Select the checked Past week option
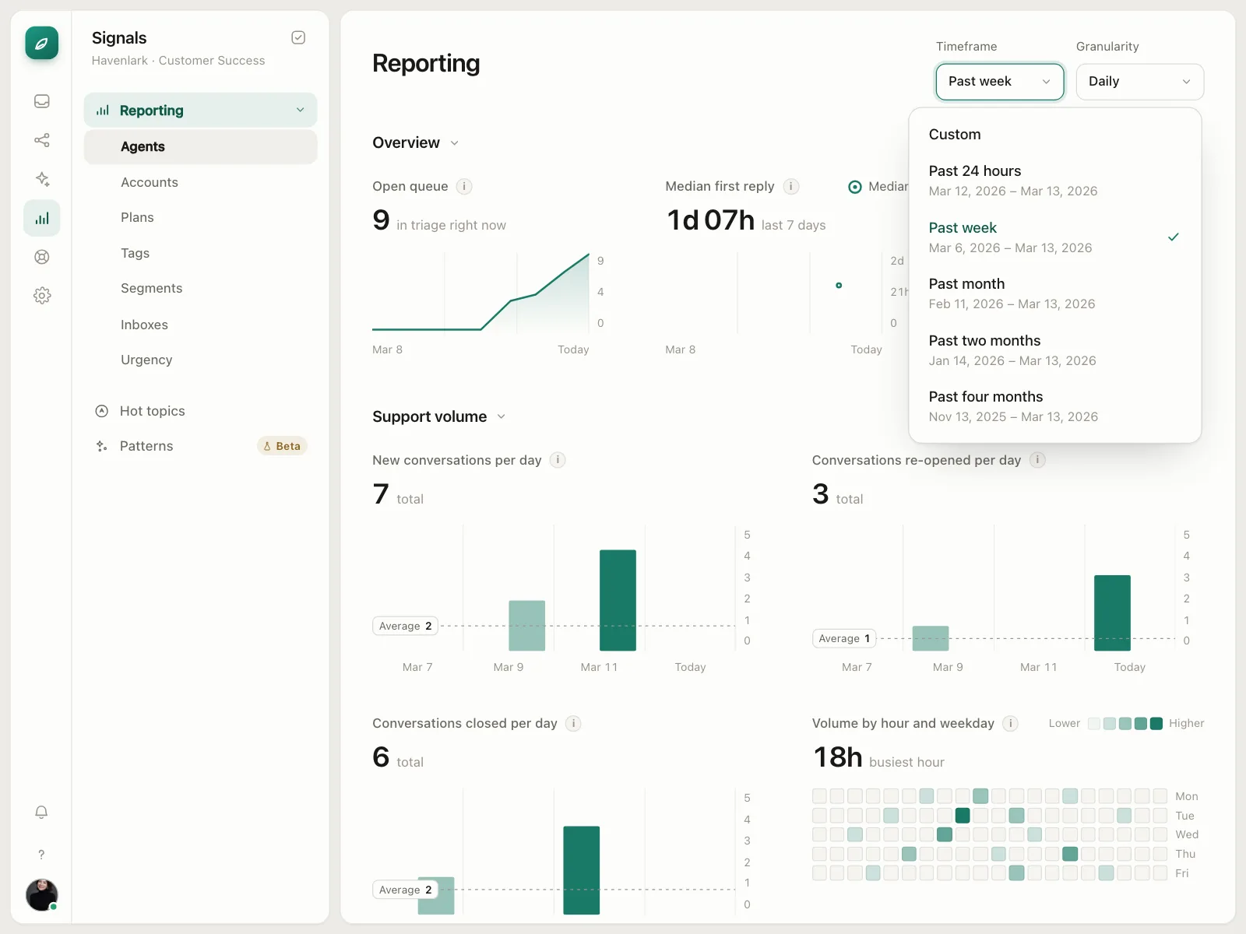The image size is (1246, 934). pyautogui.click(x=1054, y=237)
